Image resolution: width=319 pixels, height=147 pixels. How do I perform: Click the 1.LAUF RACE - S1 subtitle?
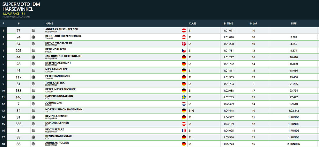tap(14, 14)
